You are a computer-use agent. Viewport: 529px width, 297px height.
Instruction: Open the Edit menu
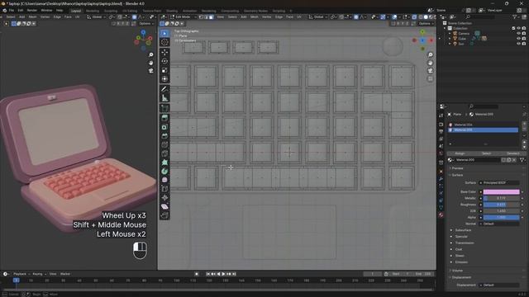coord(21,11)
